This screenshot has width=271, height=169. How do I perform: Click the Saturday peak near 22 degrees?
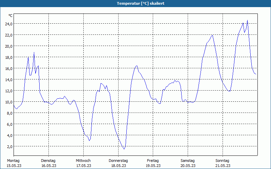pos(212,35)
